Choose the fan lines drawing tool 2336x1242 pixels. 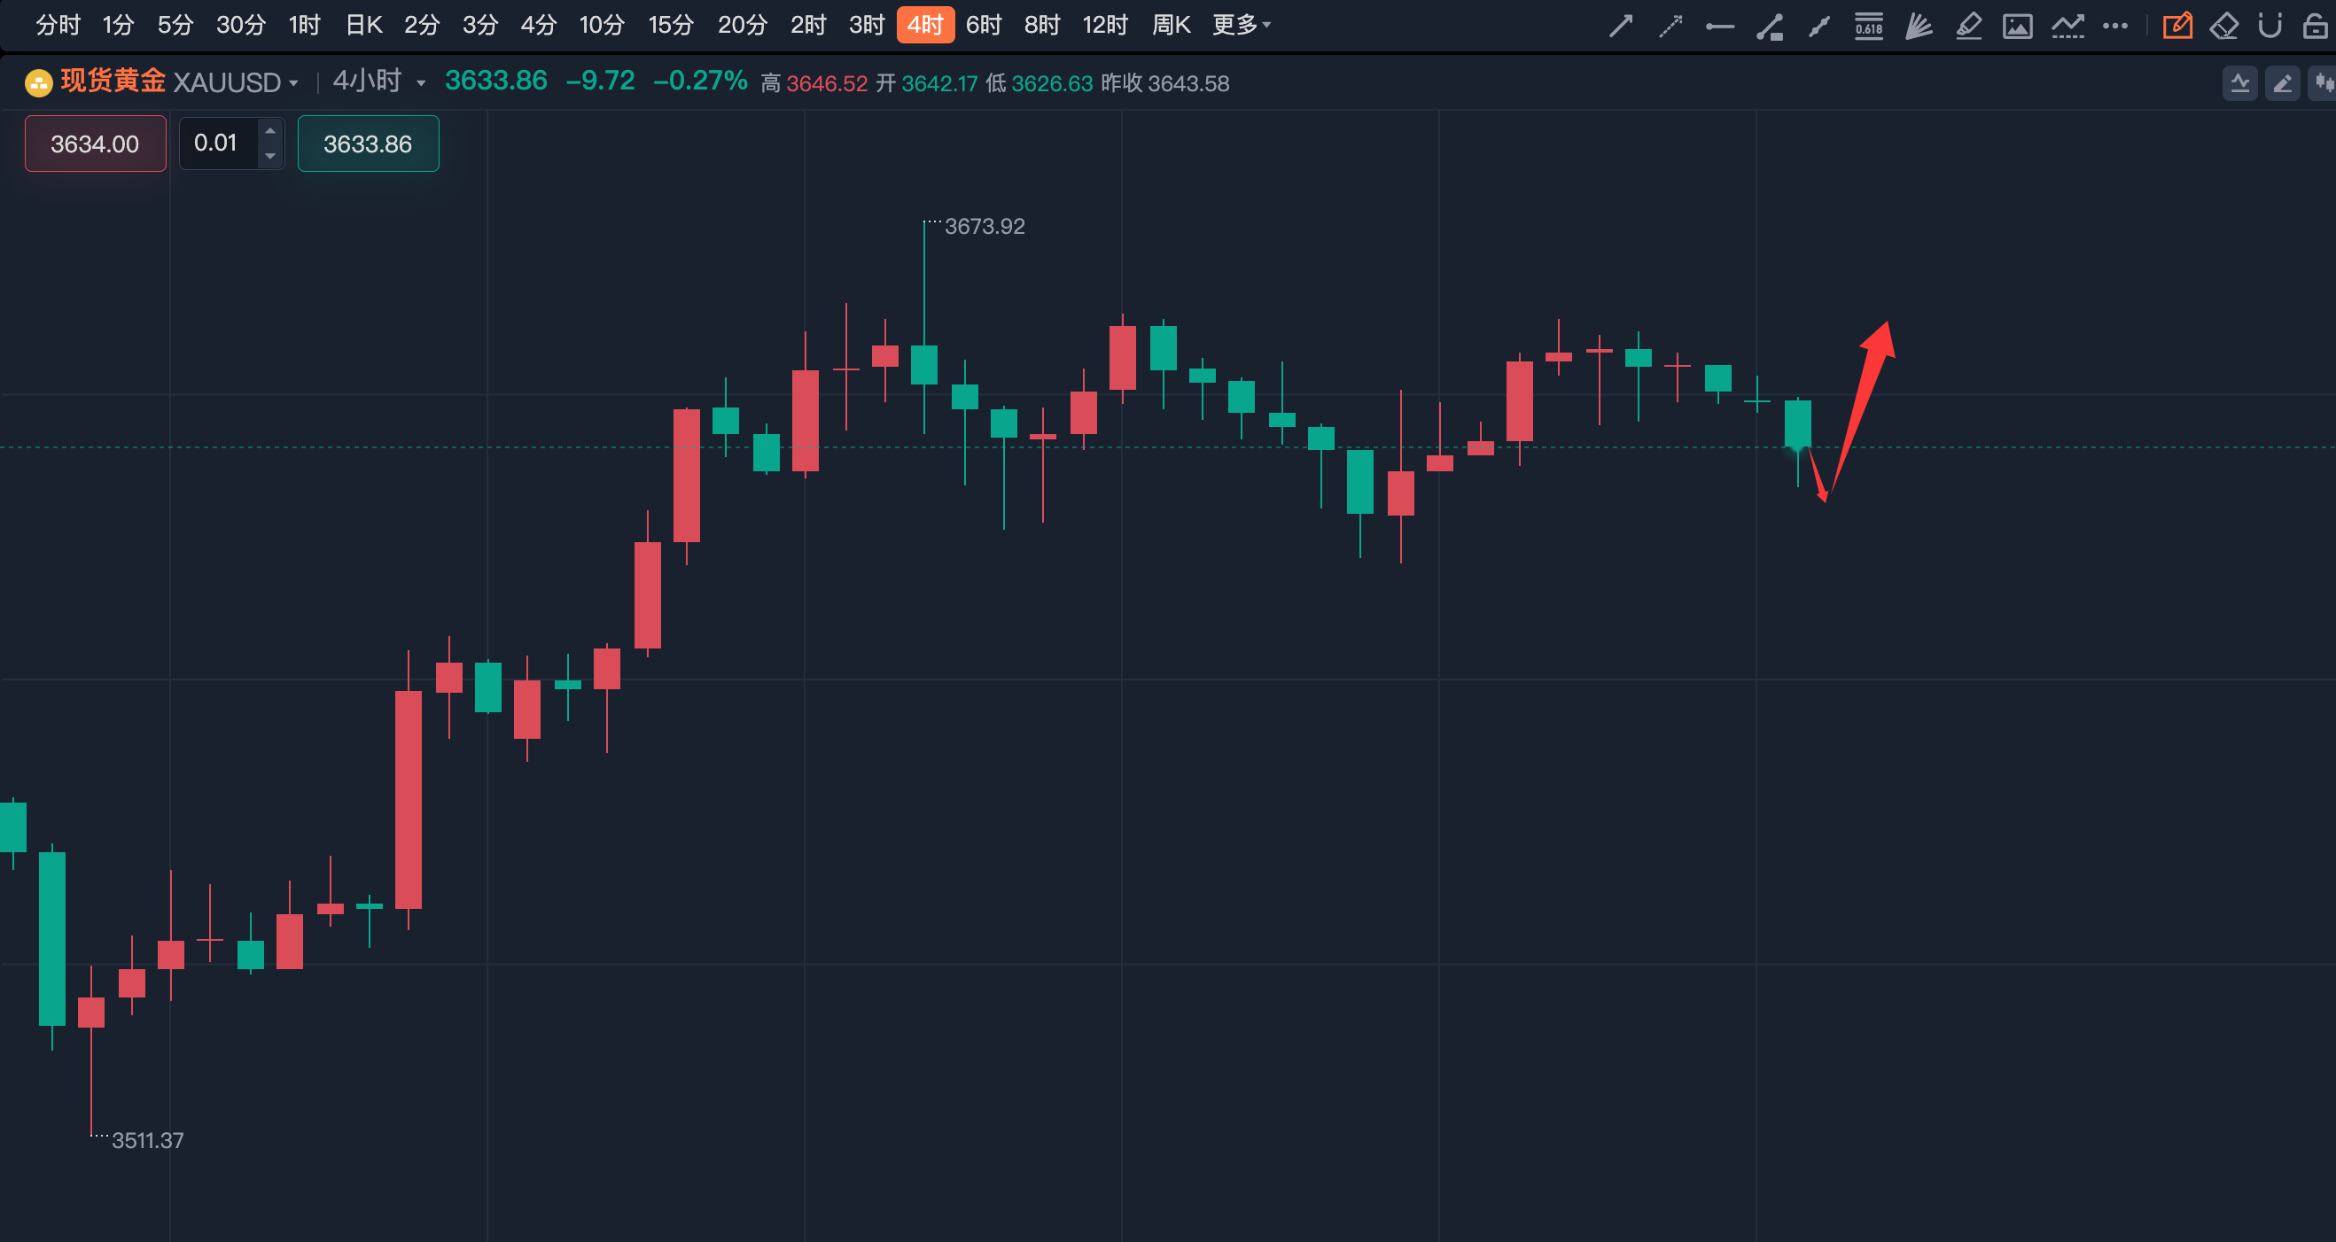tap(1918, 27)
